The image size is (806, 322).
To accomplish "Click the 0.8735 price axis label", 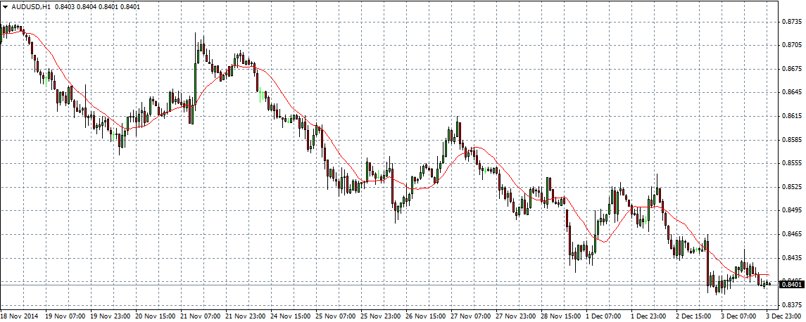I will click(792, 22).
